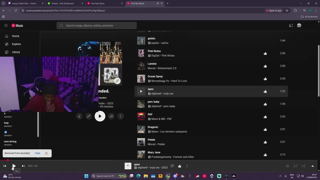Open the account avatar menu
This screenshot has width=320, height=180.
[x=299, y=25]
